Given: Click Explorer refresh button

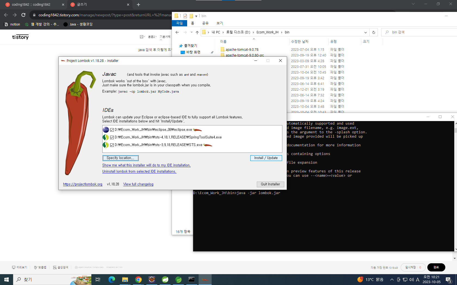Looking at the screenshot, I should click(374, 32).
